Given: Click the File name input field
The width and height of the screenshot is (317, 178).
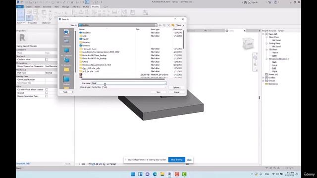Looking at the screenshot, I should coord(129,83).
